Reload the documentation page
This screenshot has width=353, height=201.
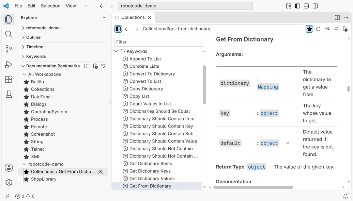318,29
